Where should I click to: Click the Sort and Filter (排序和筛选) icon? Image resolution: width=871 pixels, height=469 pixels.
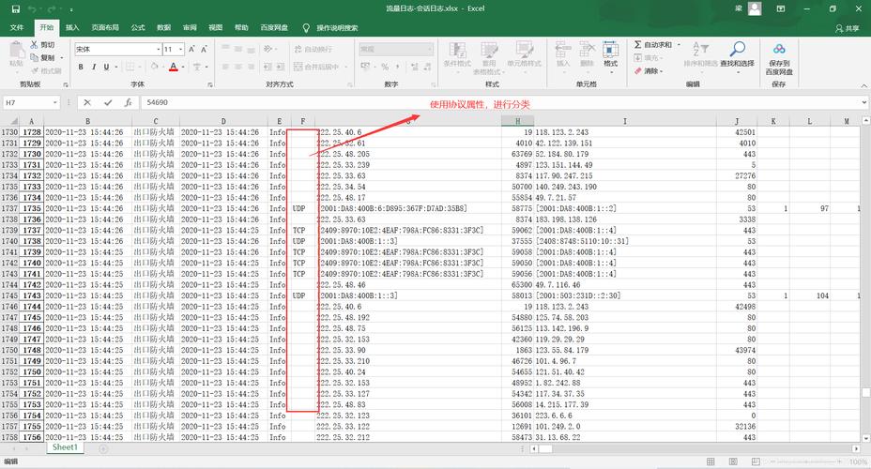point(700,50)
